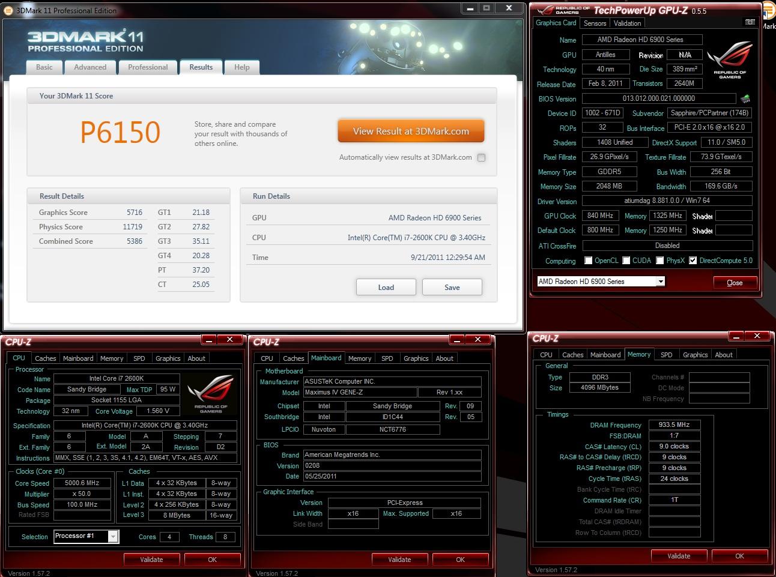Click the BIOS Version field in GPU-Z
This screenshot has height=577, width=776.
(659, 98)
